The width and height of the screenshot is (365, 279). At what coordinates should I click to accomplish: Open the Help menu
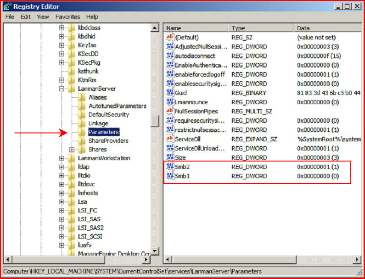coord(92,17)
